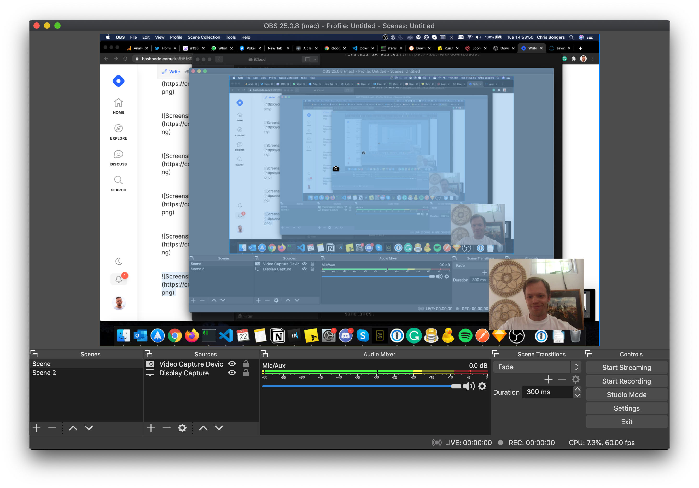
Task: Click the LIVE: 00:00:00 status text
Action: coord(468,443)
